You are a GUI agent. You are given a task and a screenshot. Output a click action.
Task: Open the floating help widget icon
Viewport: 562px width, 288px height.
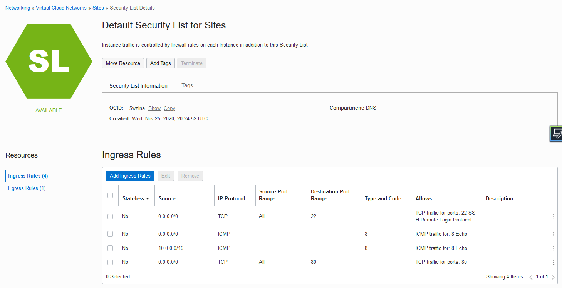coord(557,133)
